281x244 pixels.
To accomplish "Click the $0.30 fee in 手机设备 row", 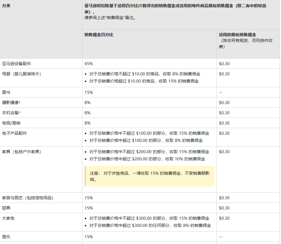I will click(224, 113).
